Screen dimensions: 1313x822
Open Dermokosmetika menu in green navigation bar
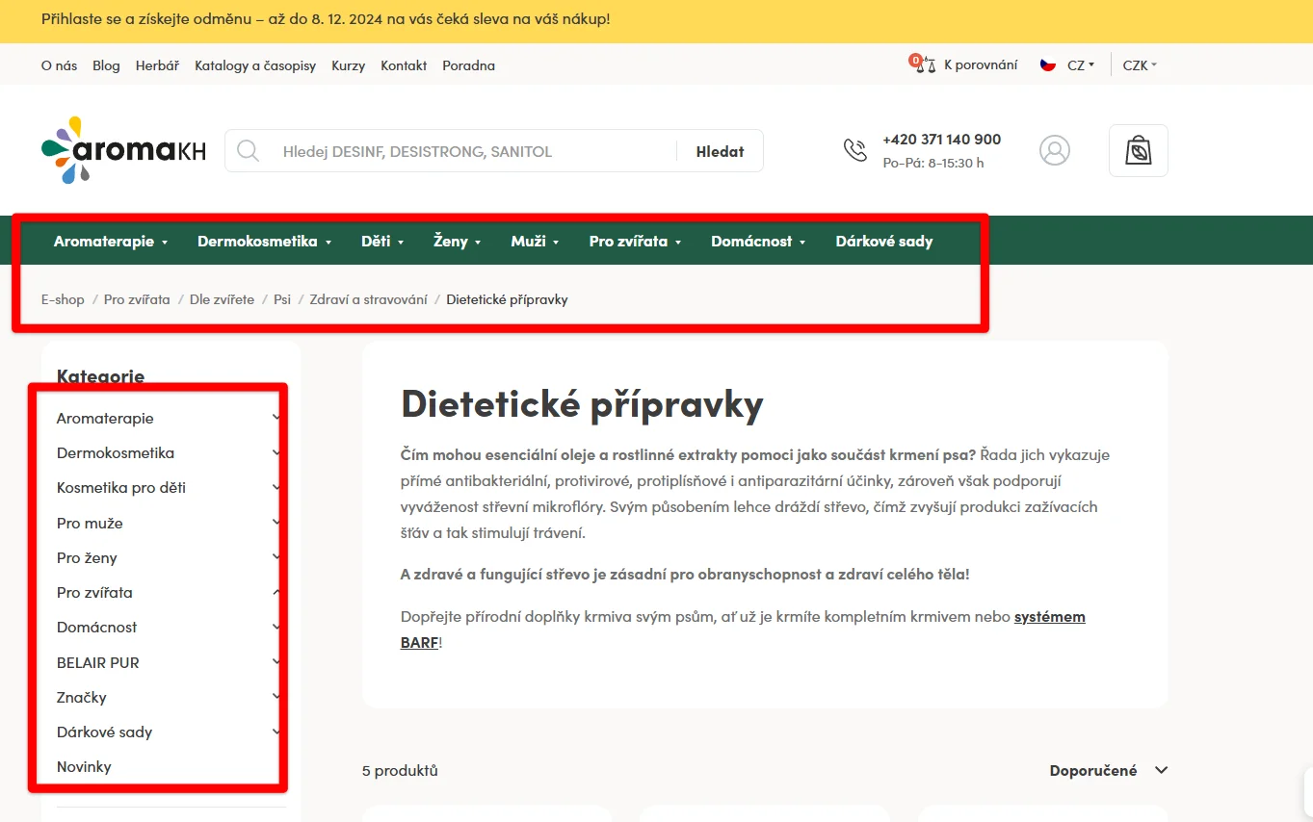point(265,242)
